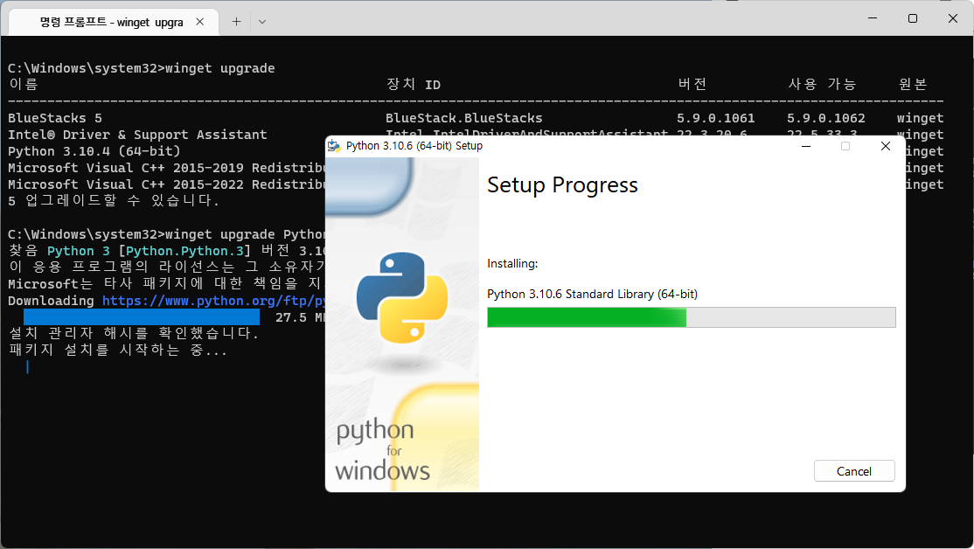This screenshot has height=549, width=974.
Task: Open the terminal profiles dropdown arrow
Action: [262, 22]
